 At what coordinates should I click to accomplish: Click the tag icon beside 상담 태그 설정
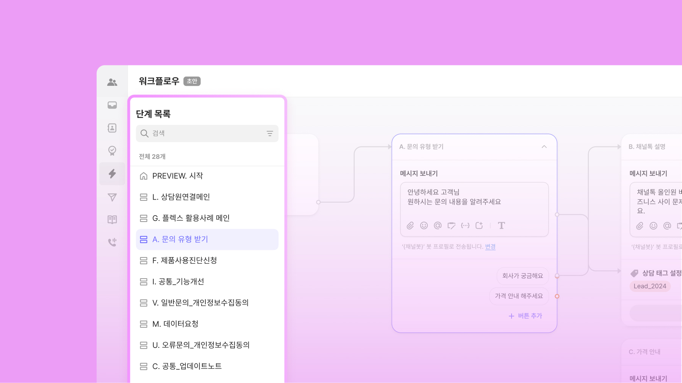tap(634, 273)
